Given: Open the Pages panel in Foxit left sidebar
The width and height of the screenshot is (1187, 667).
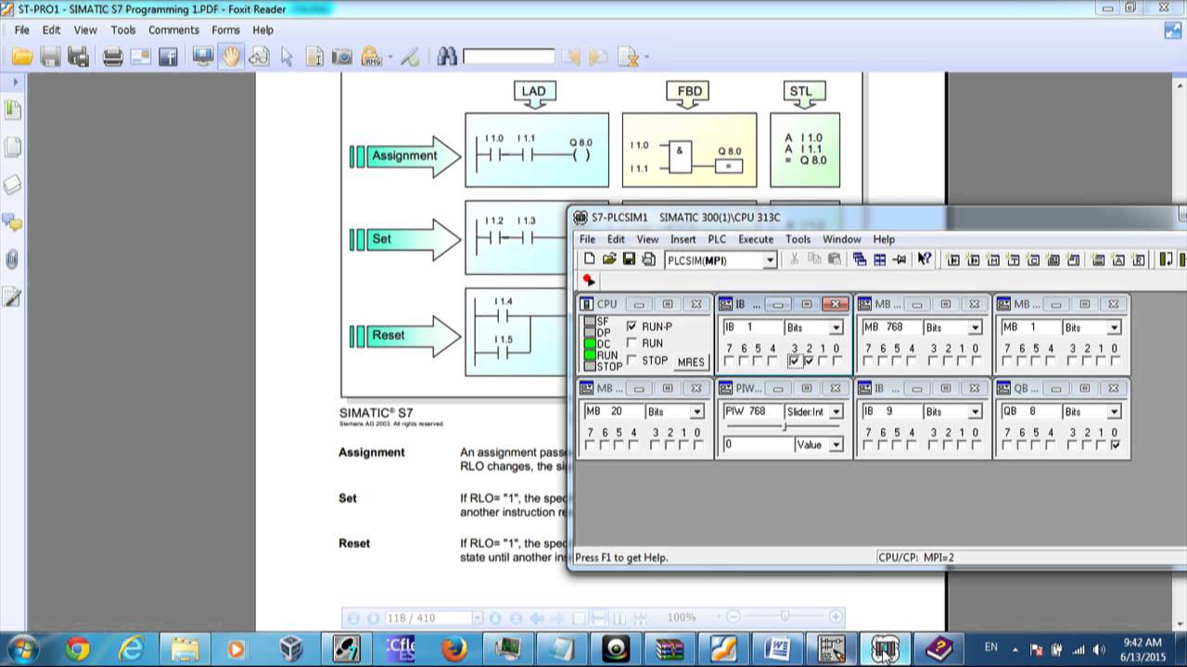Looking at the screenshot, I should point(13,146).
